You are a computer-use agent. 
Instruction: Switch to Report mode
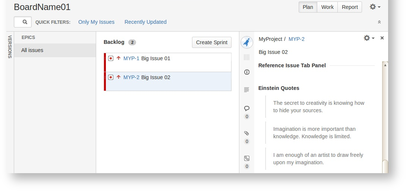click(x=350, y=7)
